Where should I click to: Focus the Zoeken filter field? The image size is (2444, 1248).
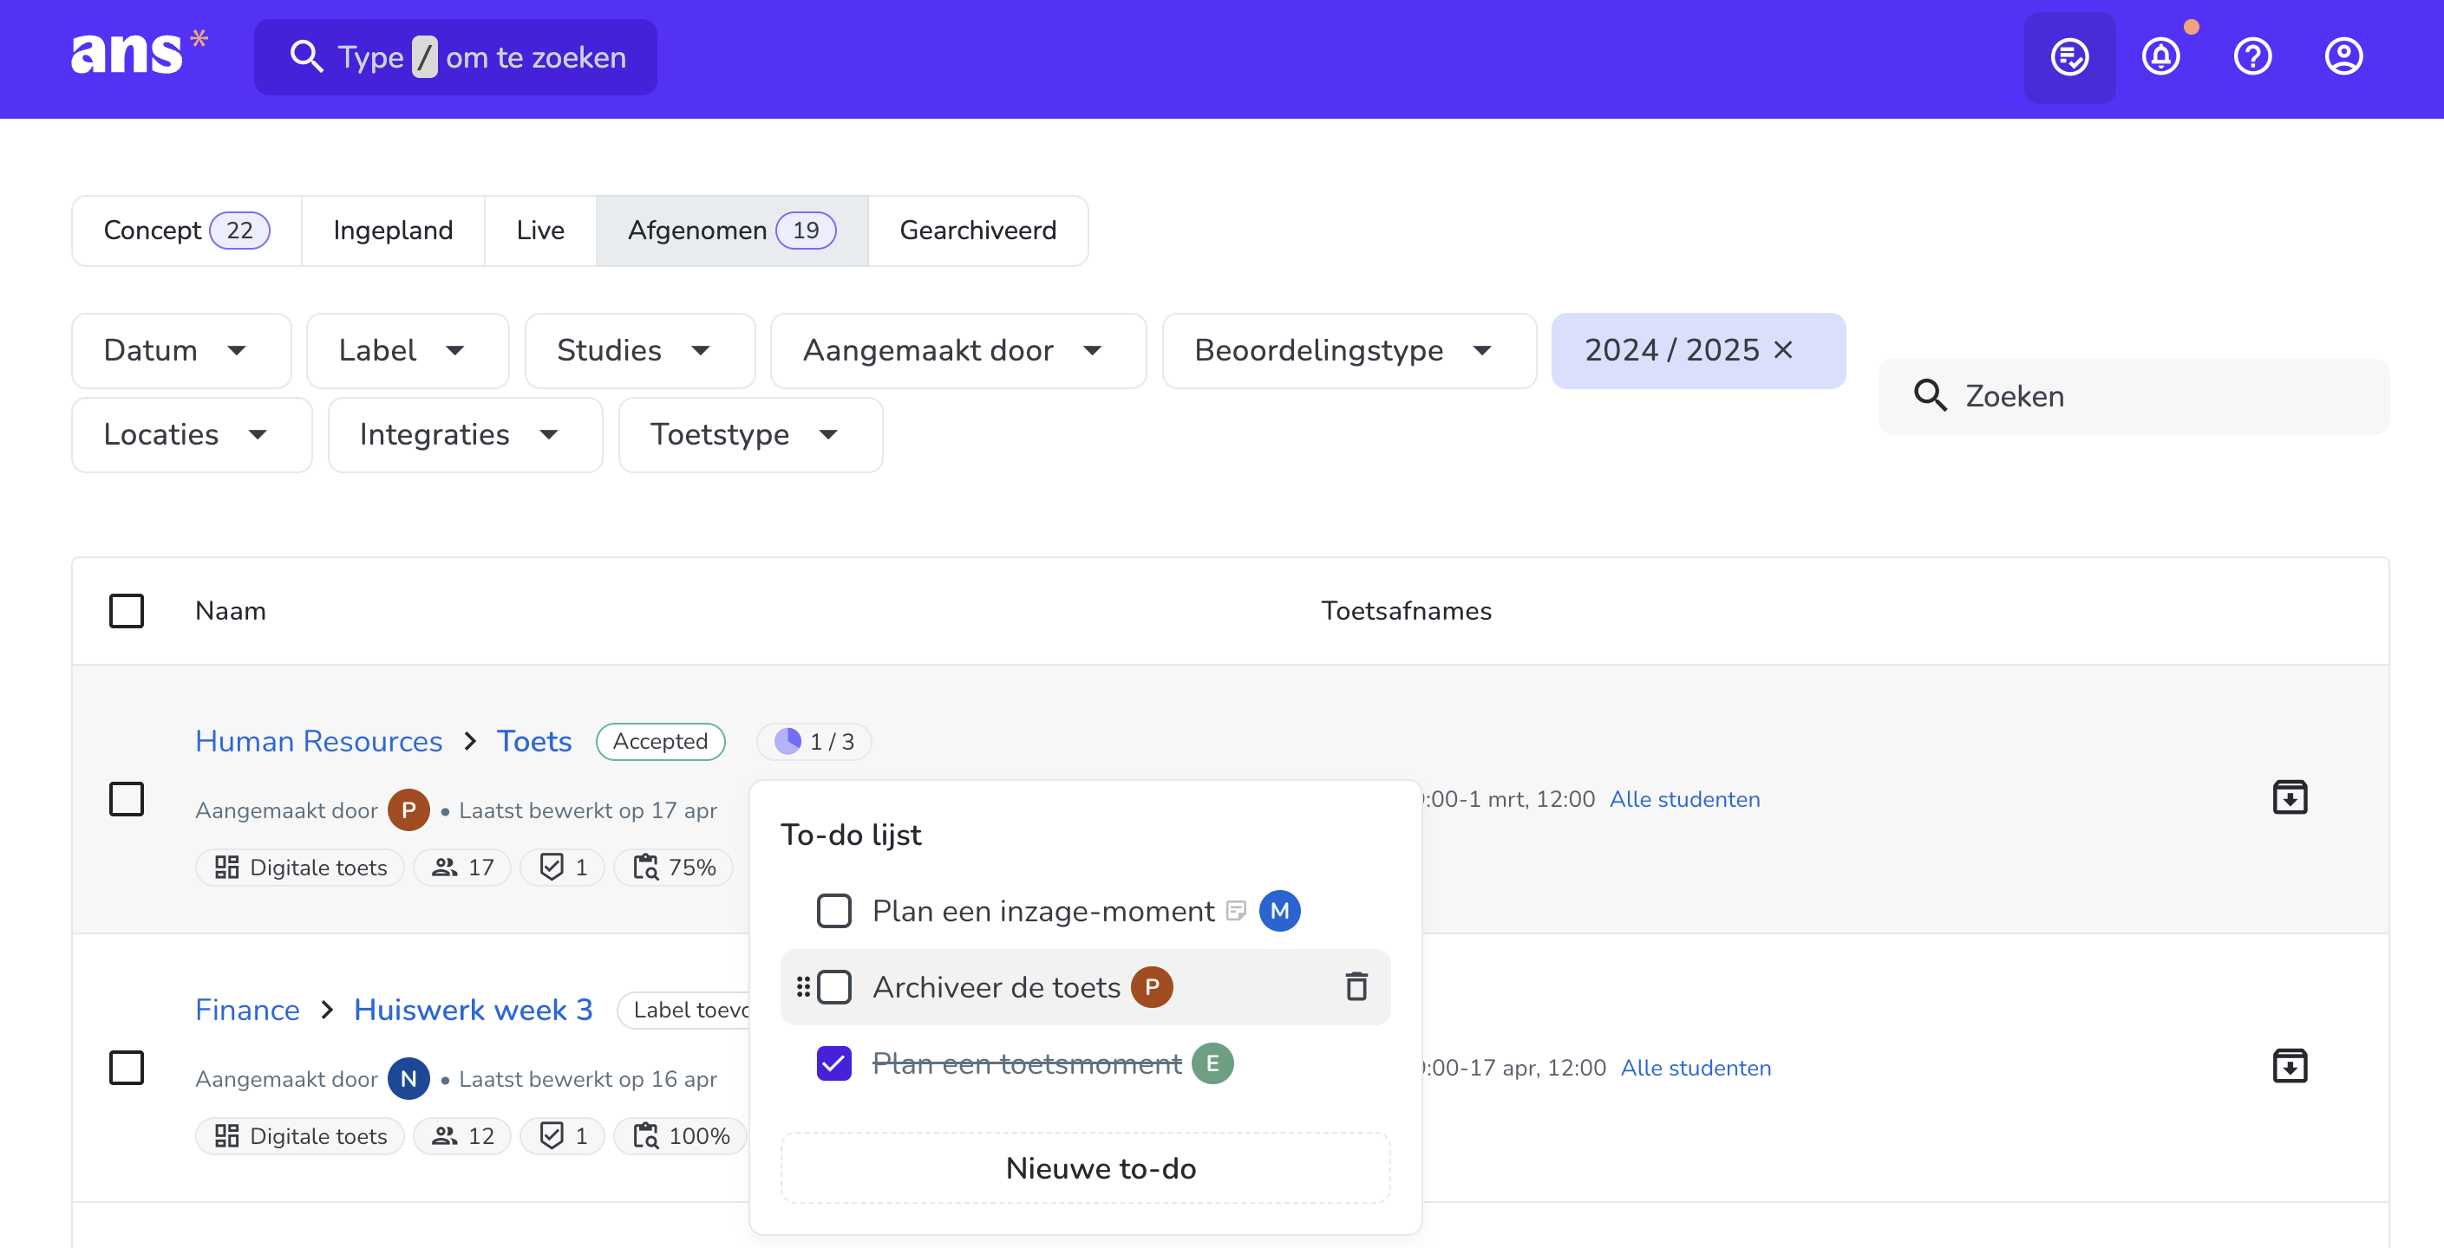pos(2134,395)
